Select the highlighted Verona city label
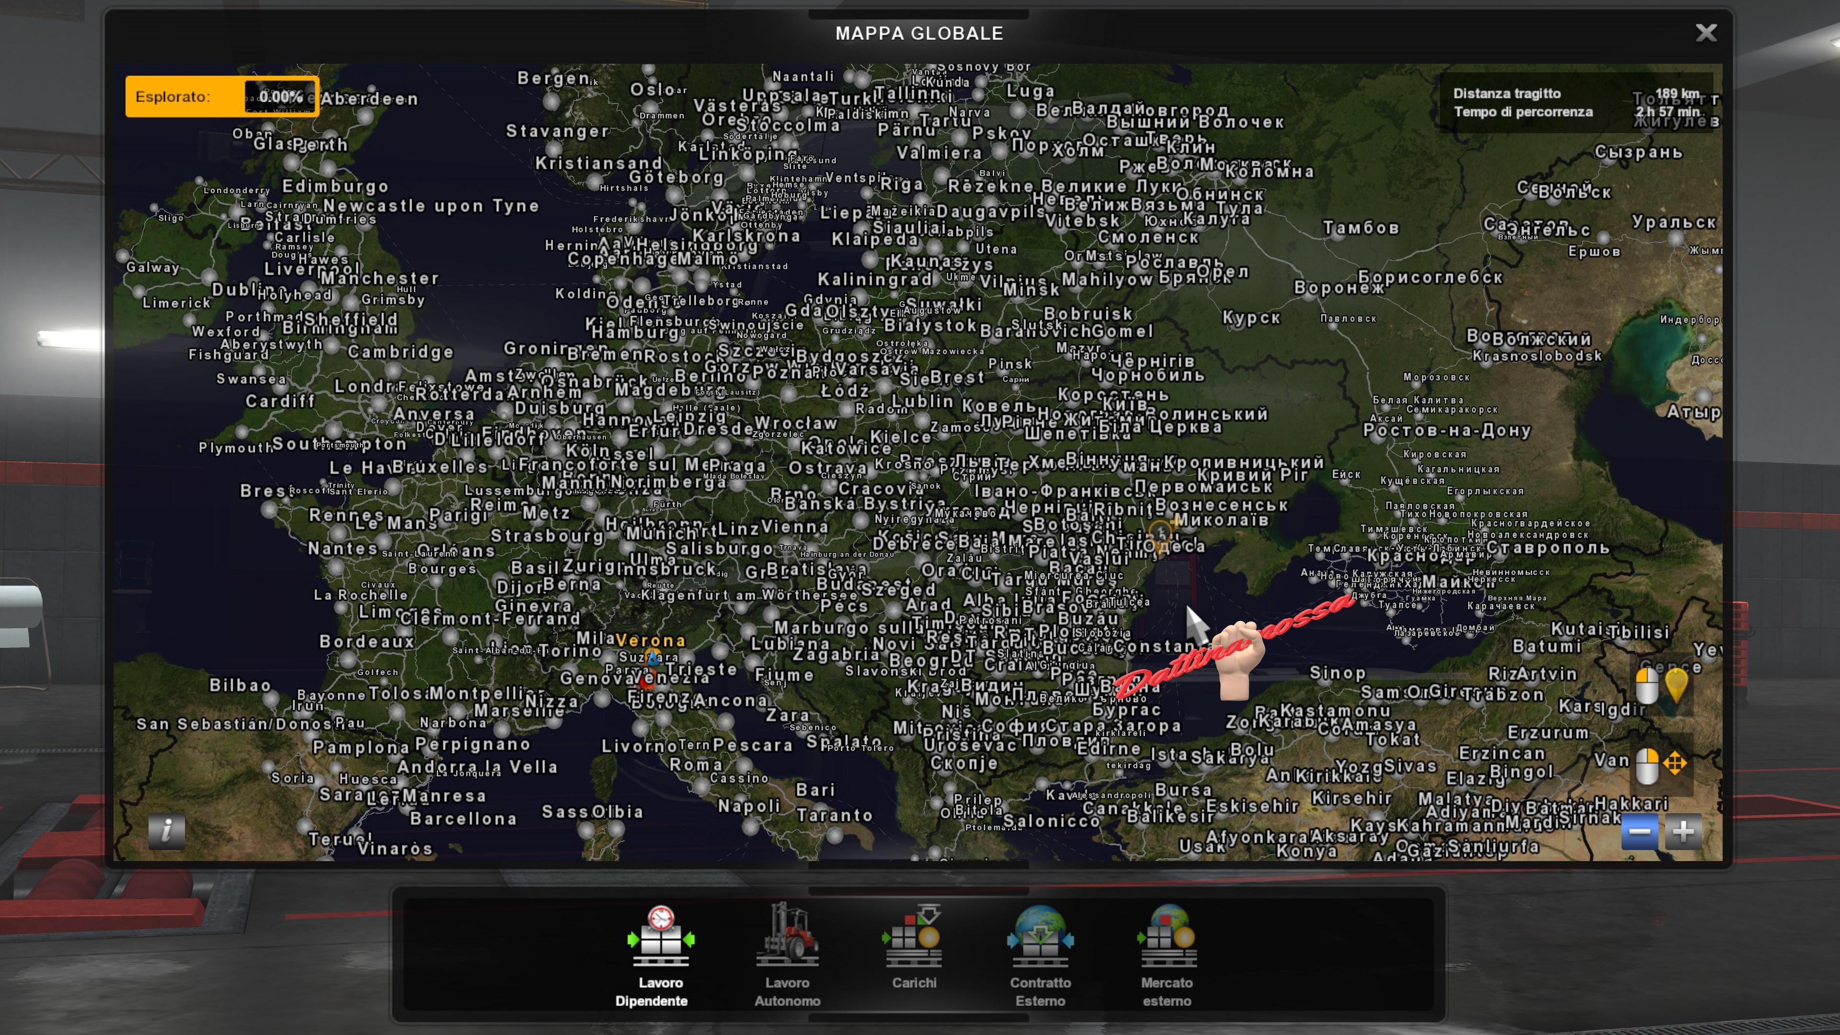Image resolution: width=1840 pixels, height=1035 pixels. 650,641
